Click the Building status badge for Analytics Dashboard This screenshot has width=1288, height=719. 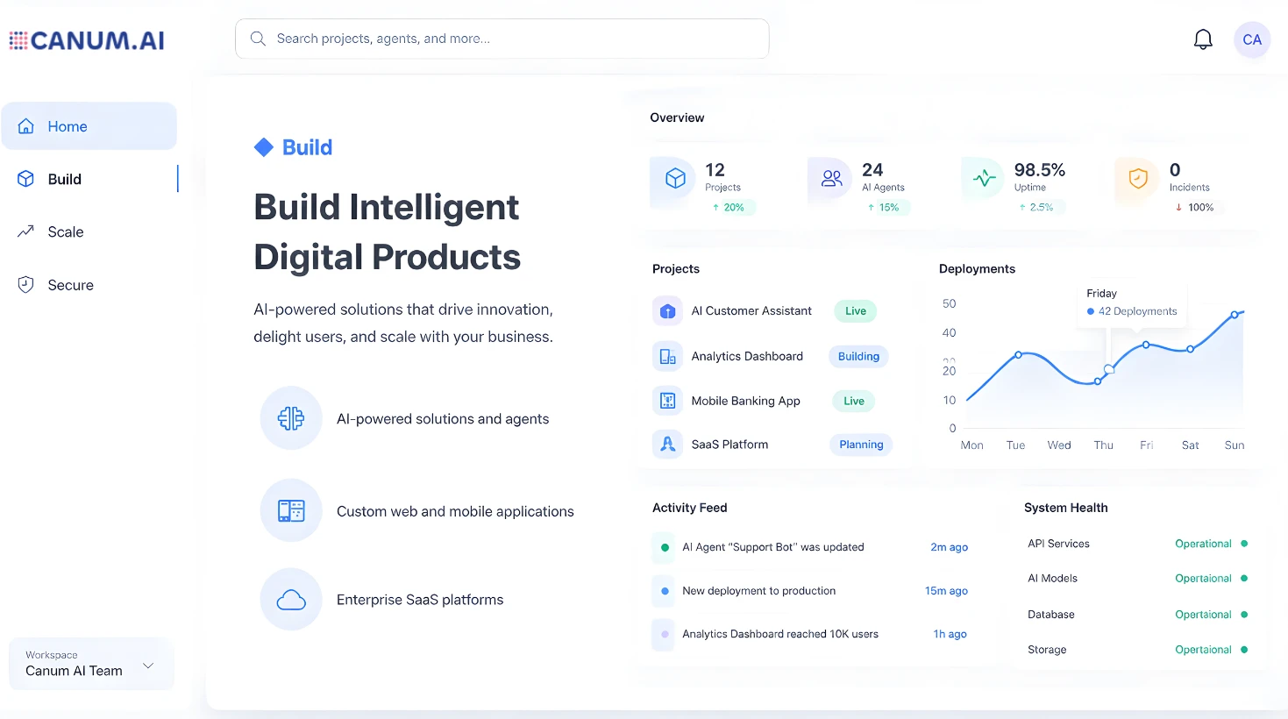[858, 356]
